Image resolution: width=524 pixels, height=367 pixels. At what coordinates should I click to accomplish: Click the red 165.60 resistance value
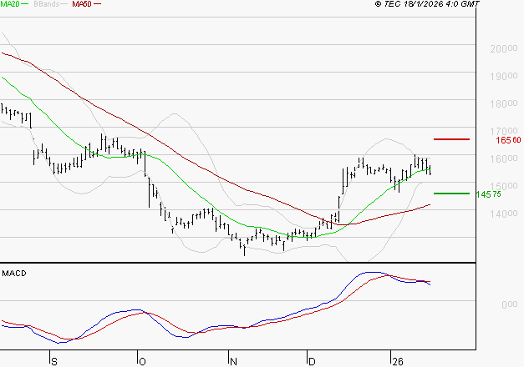click(508, 140)
